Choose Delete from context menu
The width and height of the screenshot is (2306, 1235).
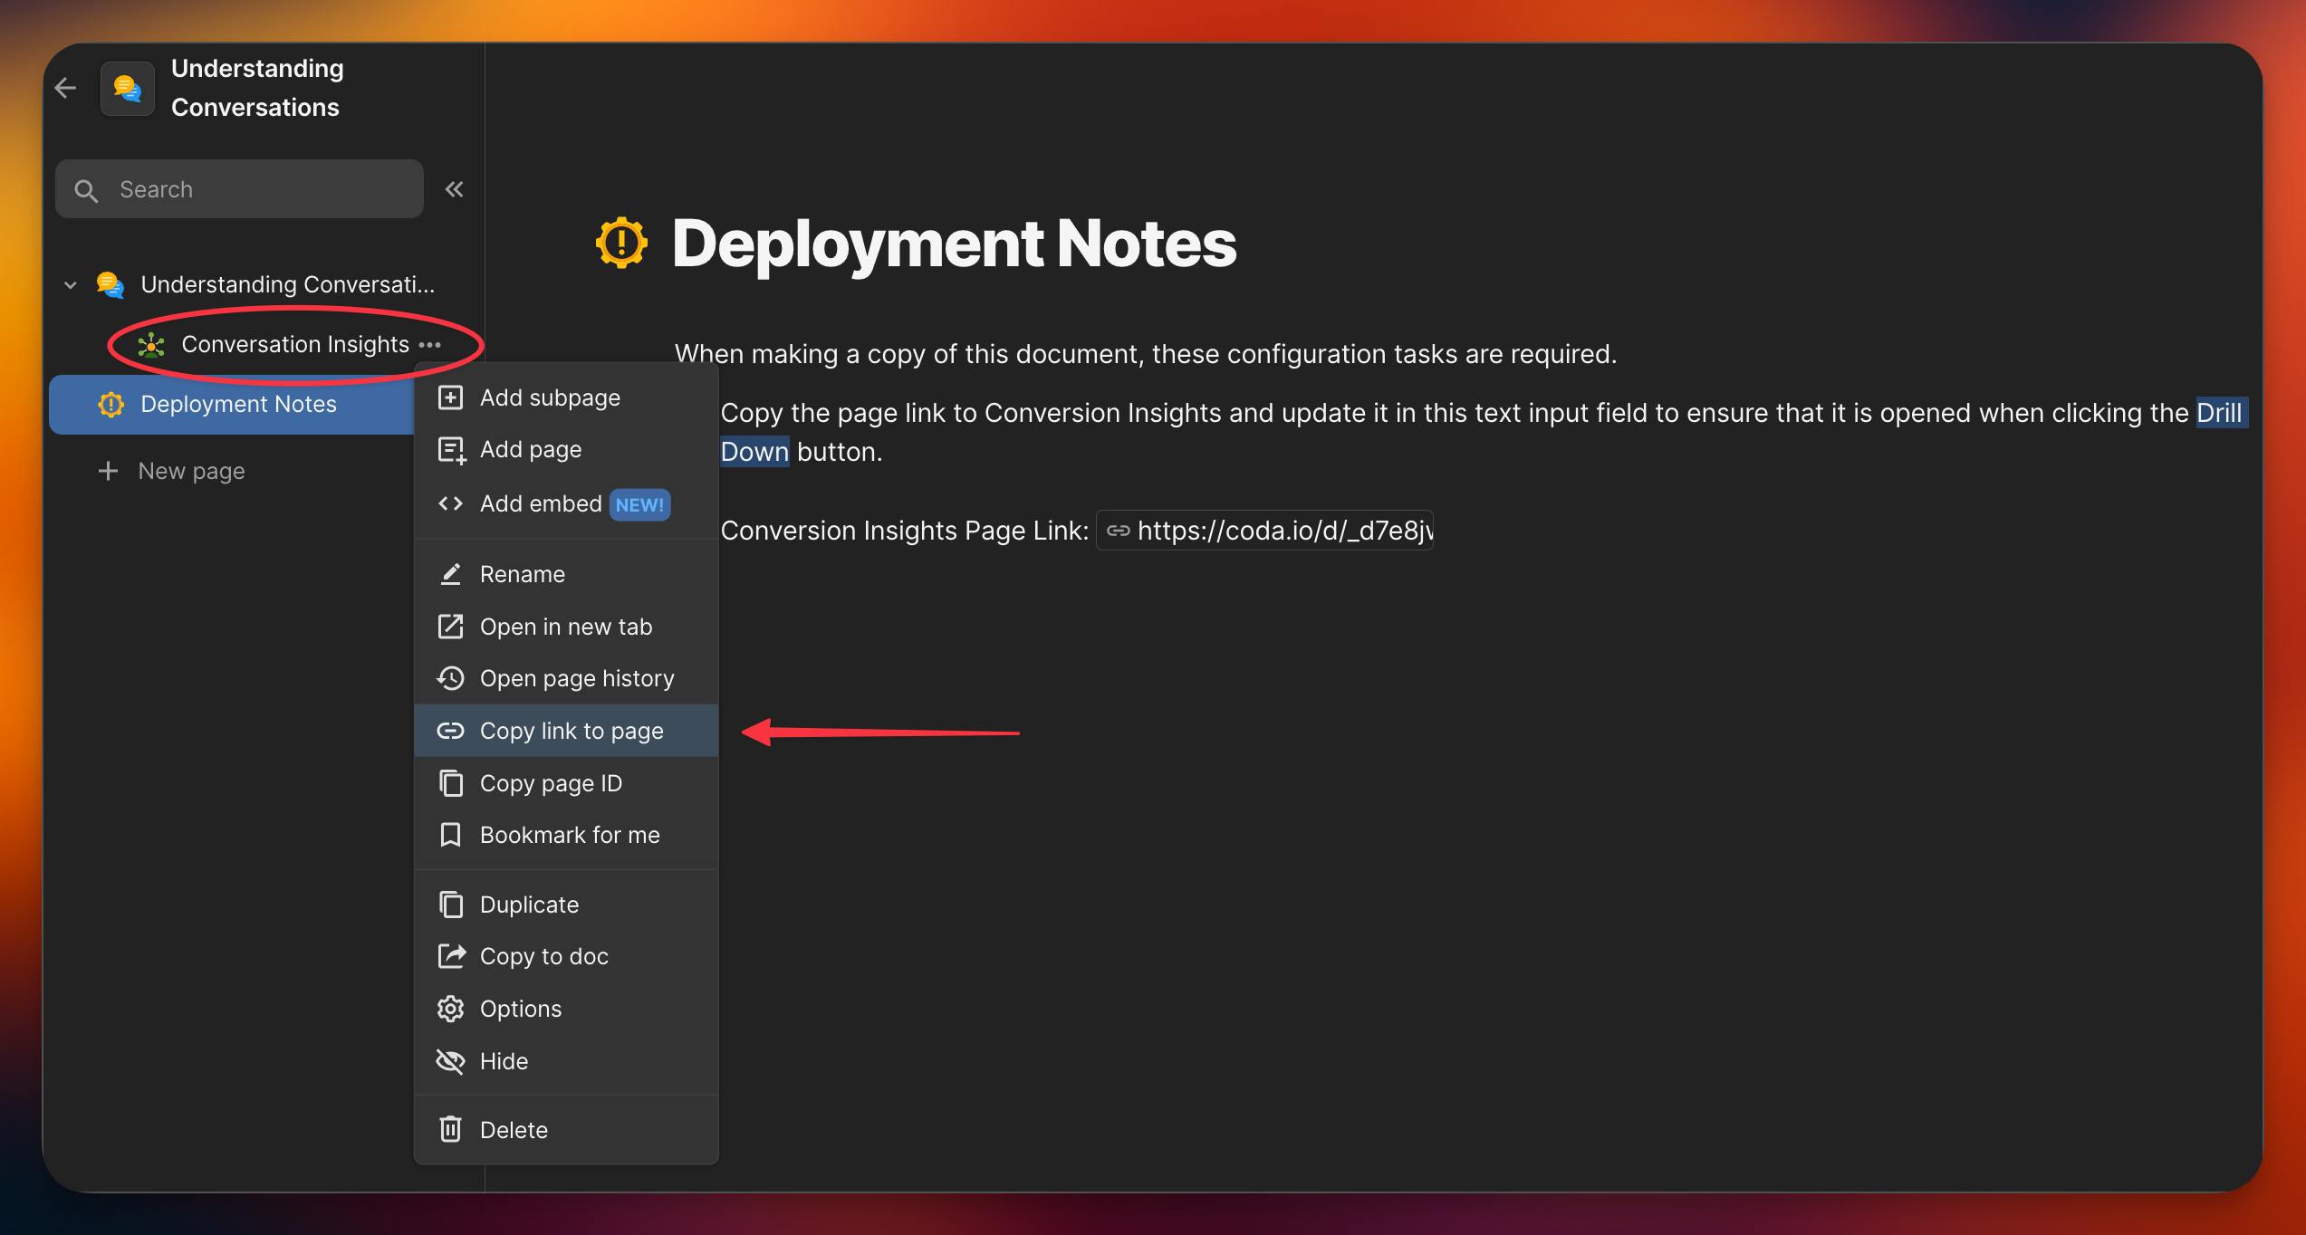[566, 1130]
